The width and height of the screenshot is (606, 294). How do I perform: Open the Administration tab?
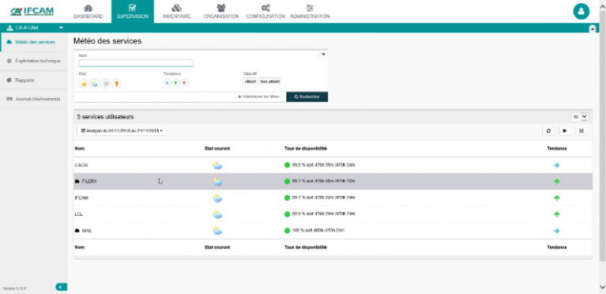tap(310, 12)
